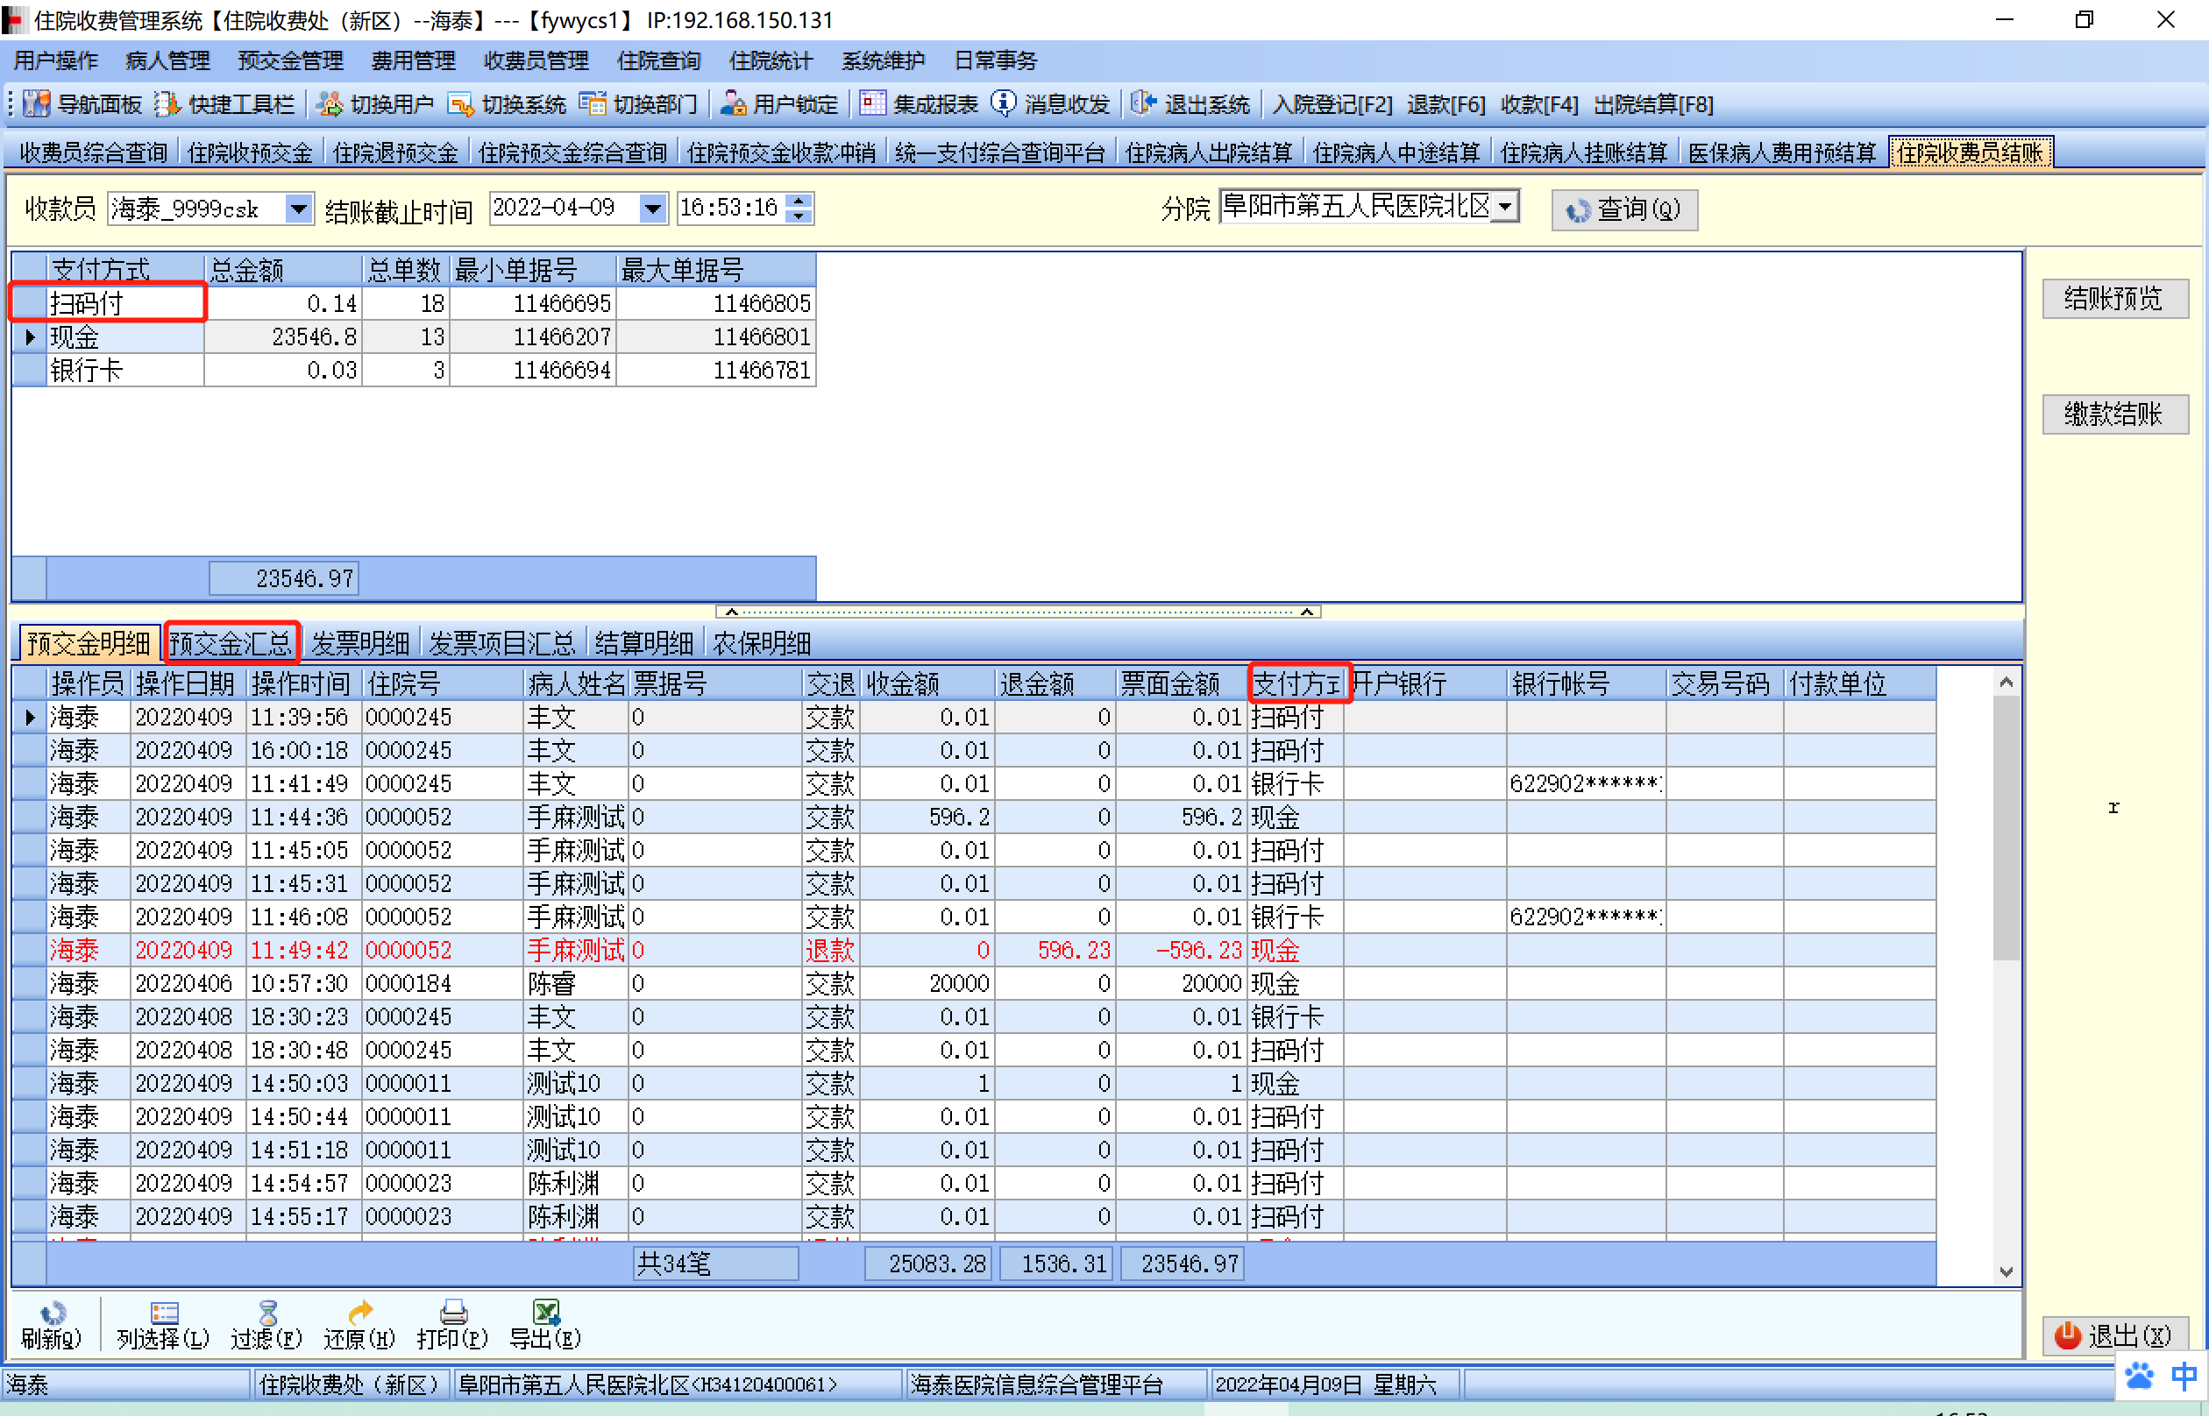Screen dimensions: 2209x1416
Task: Click the 导出 Excel export icon
Action: click(545, 1312)
